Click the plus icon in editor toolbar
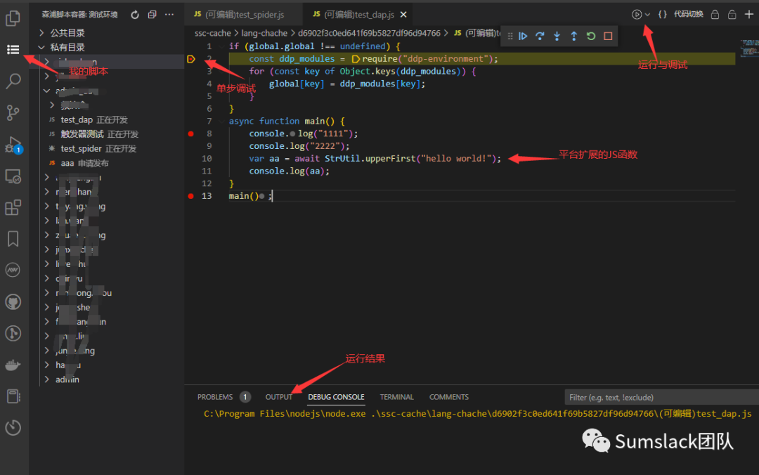759x475 pixels. (x=749, y=15)
